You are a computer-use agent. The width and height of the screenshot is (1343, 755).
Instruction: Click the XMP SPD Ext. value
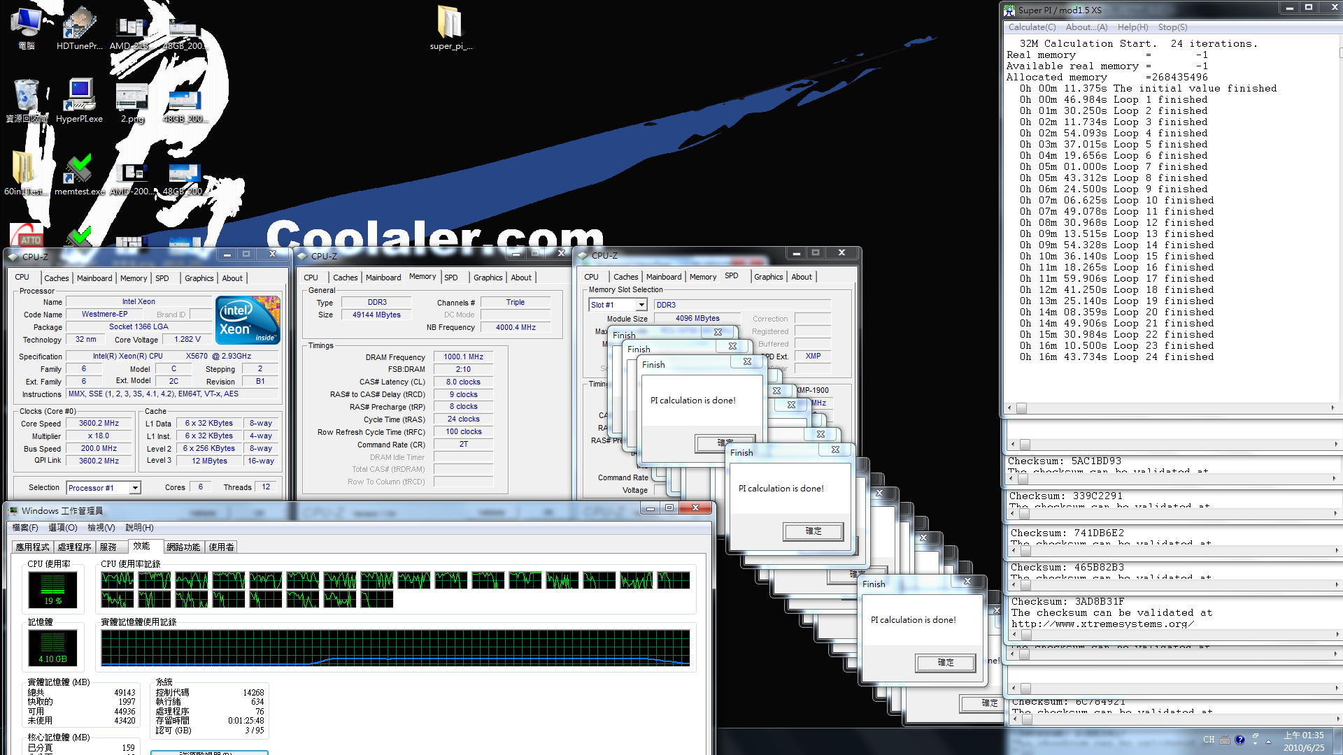point(813,357)
